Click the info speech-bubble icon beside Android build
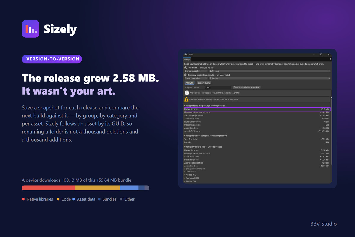The width and height of the screenshot is (355, 237). point(187,93)
